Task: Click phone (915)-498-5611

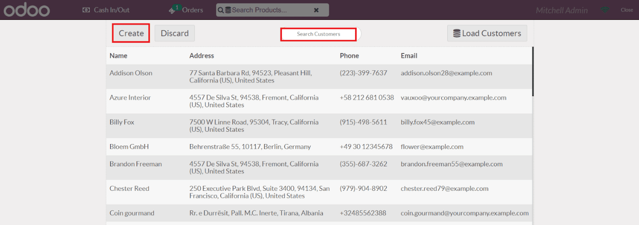Action: [x=363, y=122]
